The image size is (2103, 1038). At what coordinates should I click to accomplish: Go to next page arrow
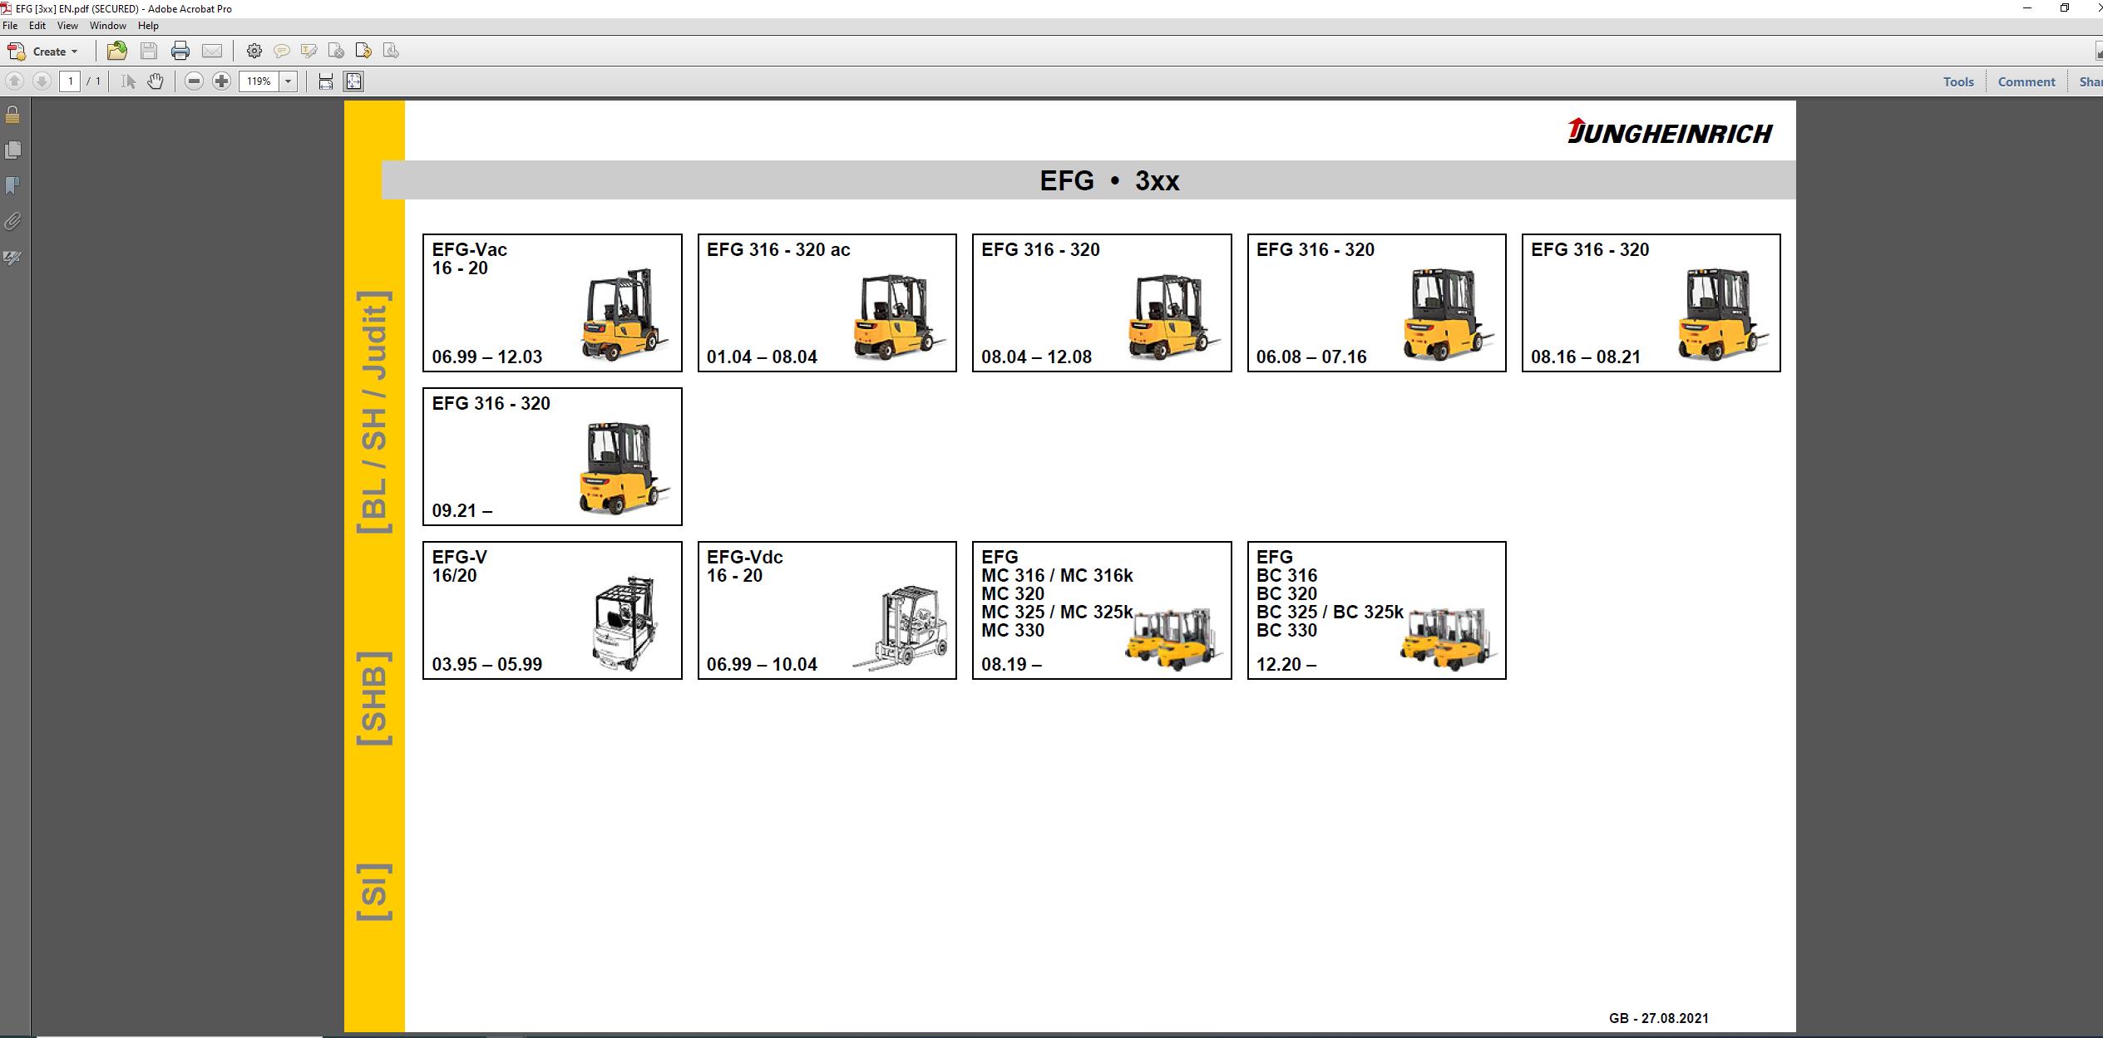[42, 81]
